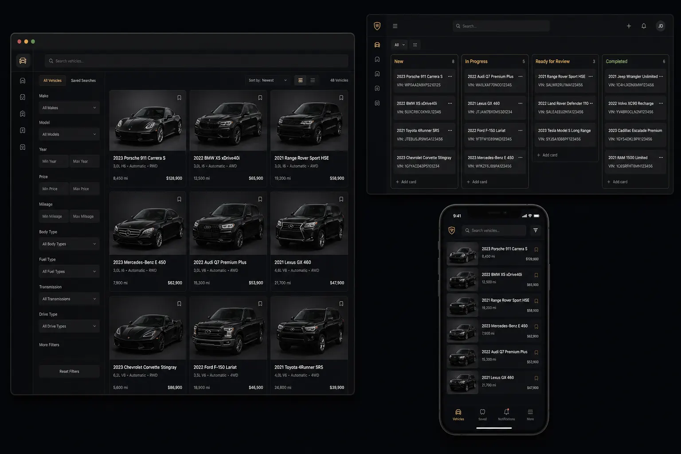
Task: Bookmark the Lexus GX 460 in phone list
Action: pos(536,378)
